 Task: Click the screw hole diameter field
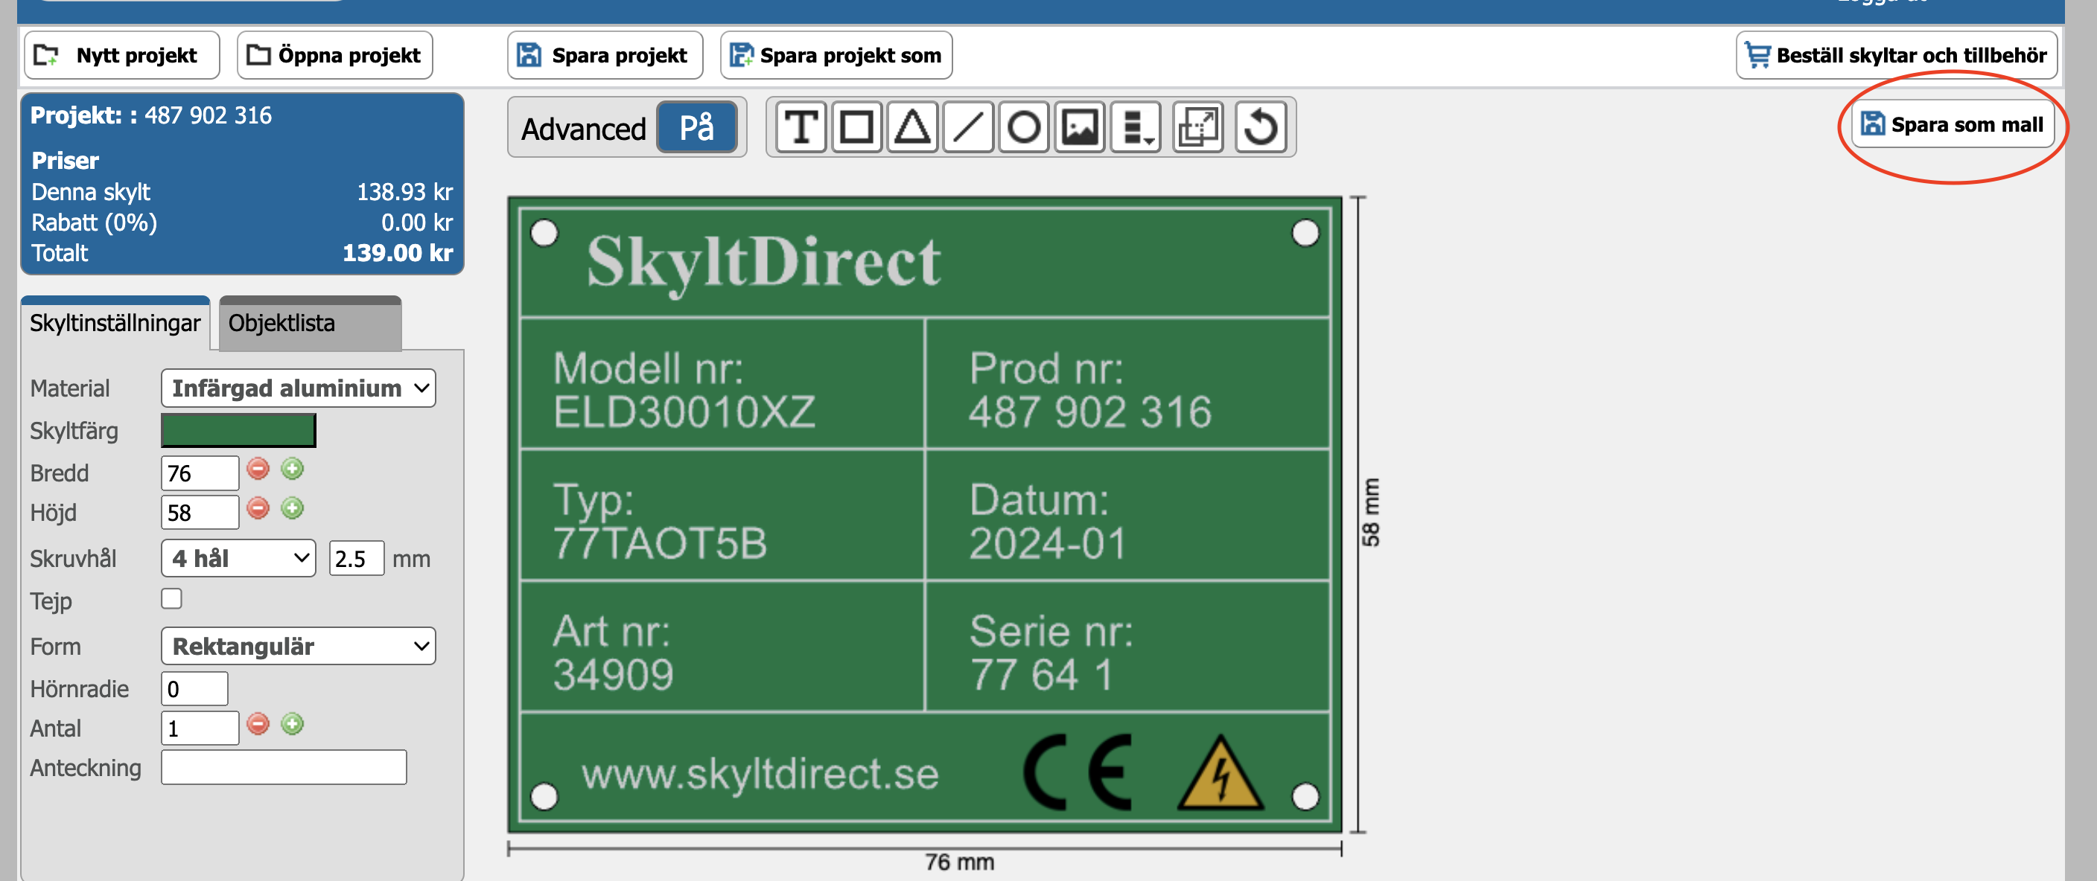tap(357, 558)
